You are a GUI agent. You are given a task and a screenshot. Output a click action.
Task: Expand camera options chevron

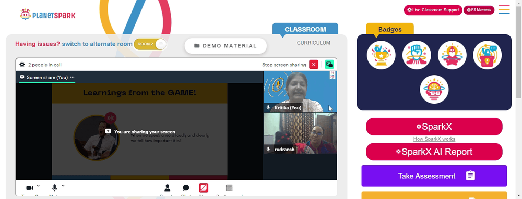(38, 185)
